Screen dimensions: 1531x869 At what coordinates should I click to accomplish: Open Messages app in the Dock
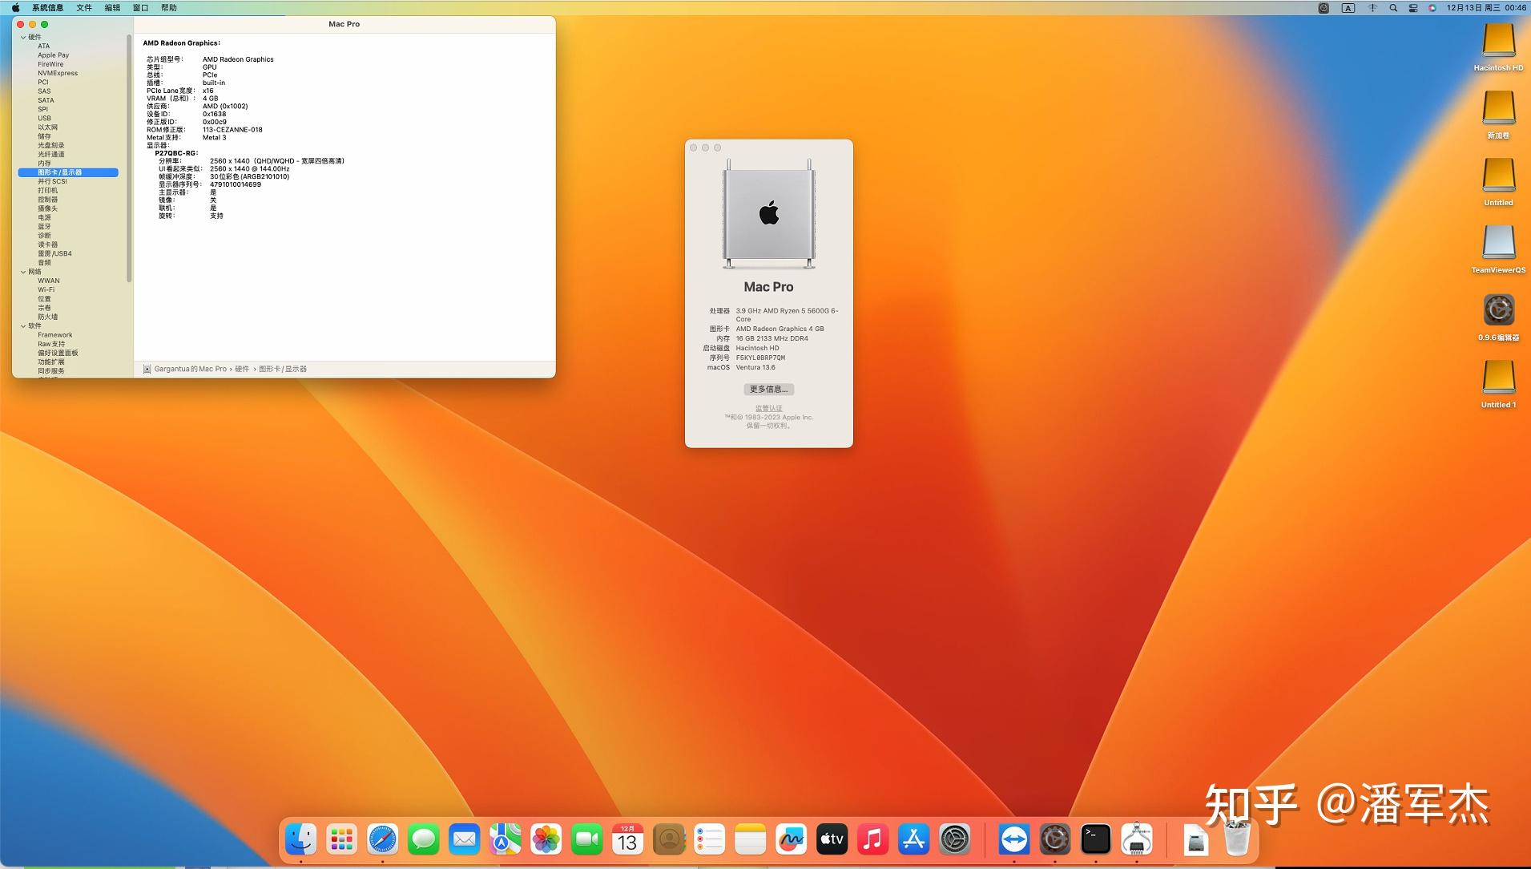pyautogui.click(x=424, y=839)
